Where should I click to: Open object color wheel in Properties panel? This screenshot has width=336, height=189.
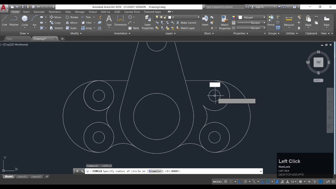click(234, 17)
